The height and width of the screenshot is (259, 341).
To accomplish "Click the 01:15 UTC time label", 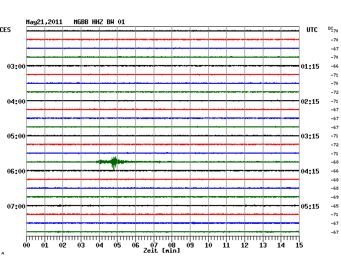I will pos(310,66).
